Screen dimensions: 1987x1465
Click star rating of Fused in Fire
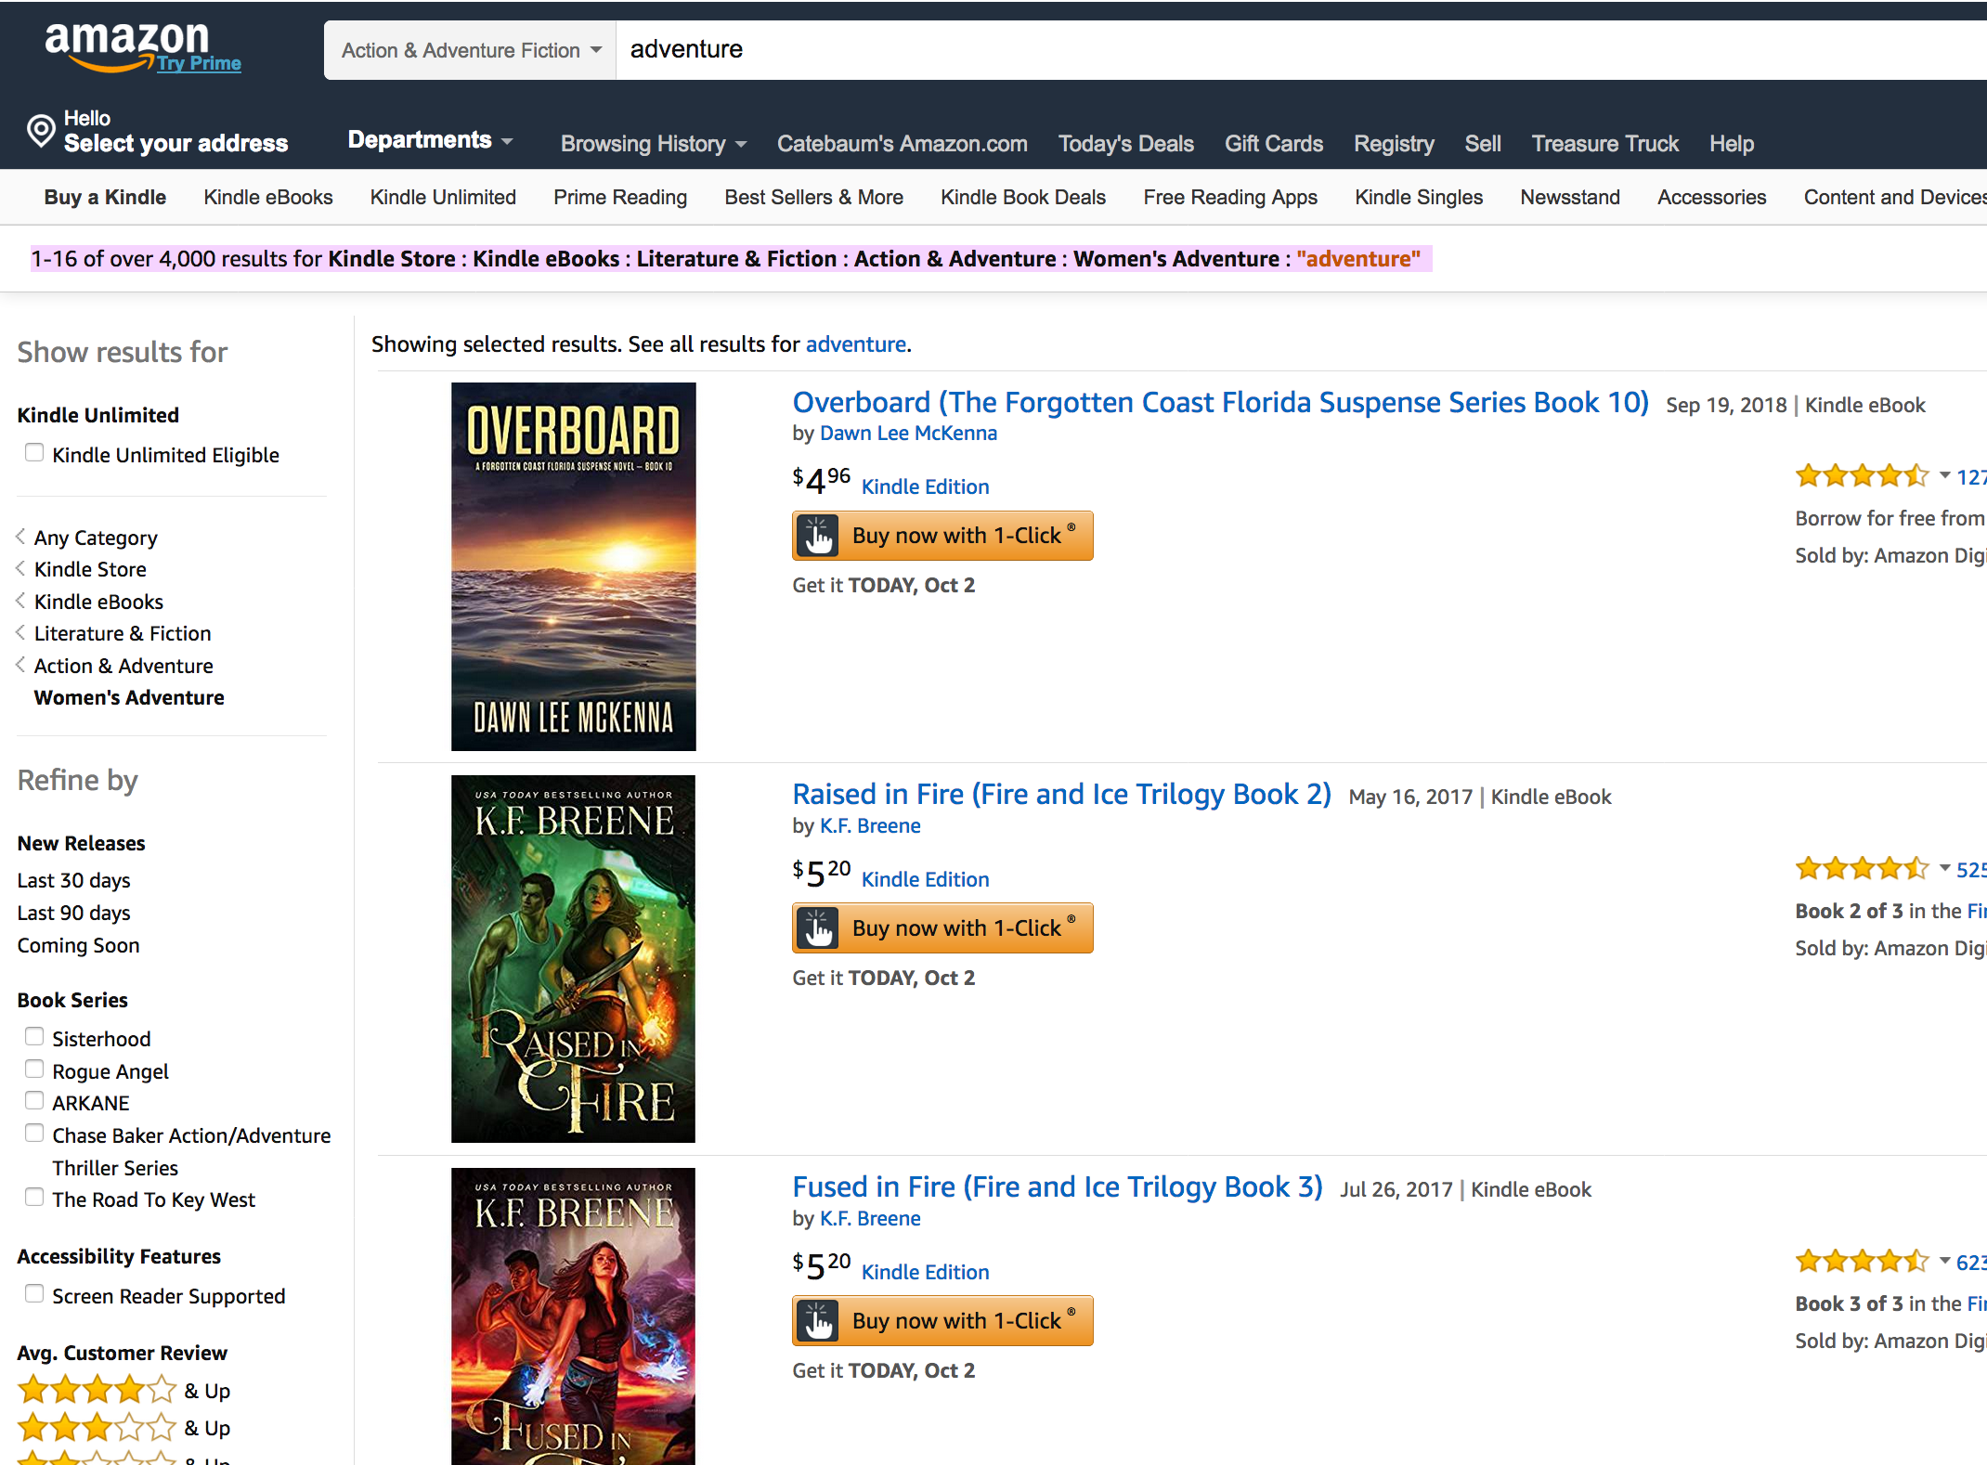1862,1262
